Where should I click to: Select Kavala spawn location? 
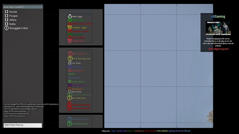tap(23, 12)
